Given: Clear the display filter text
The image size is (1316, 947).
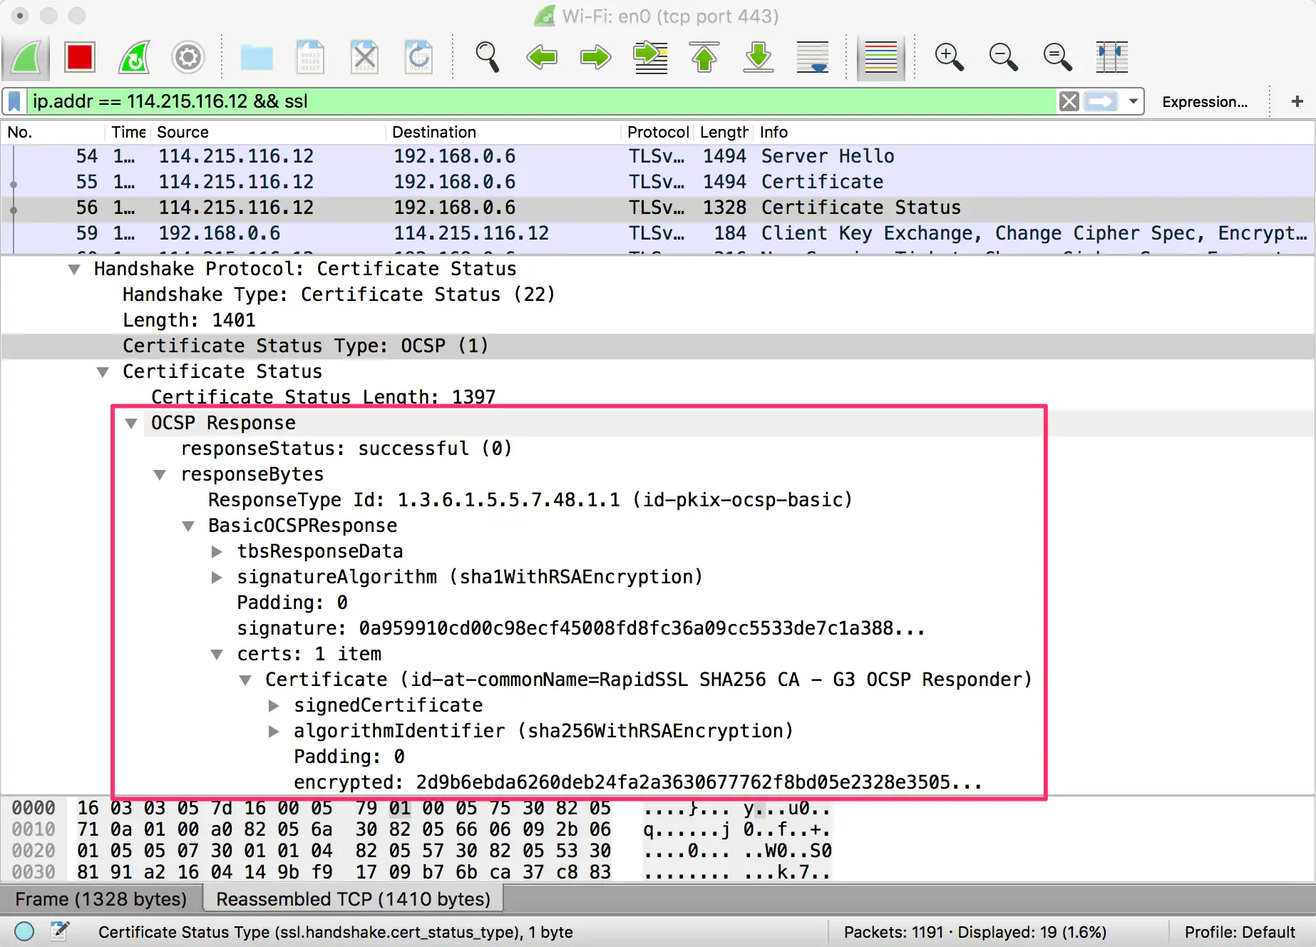Looking at the screenshot, I should point(1069,101).
